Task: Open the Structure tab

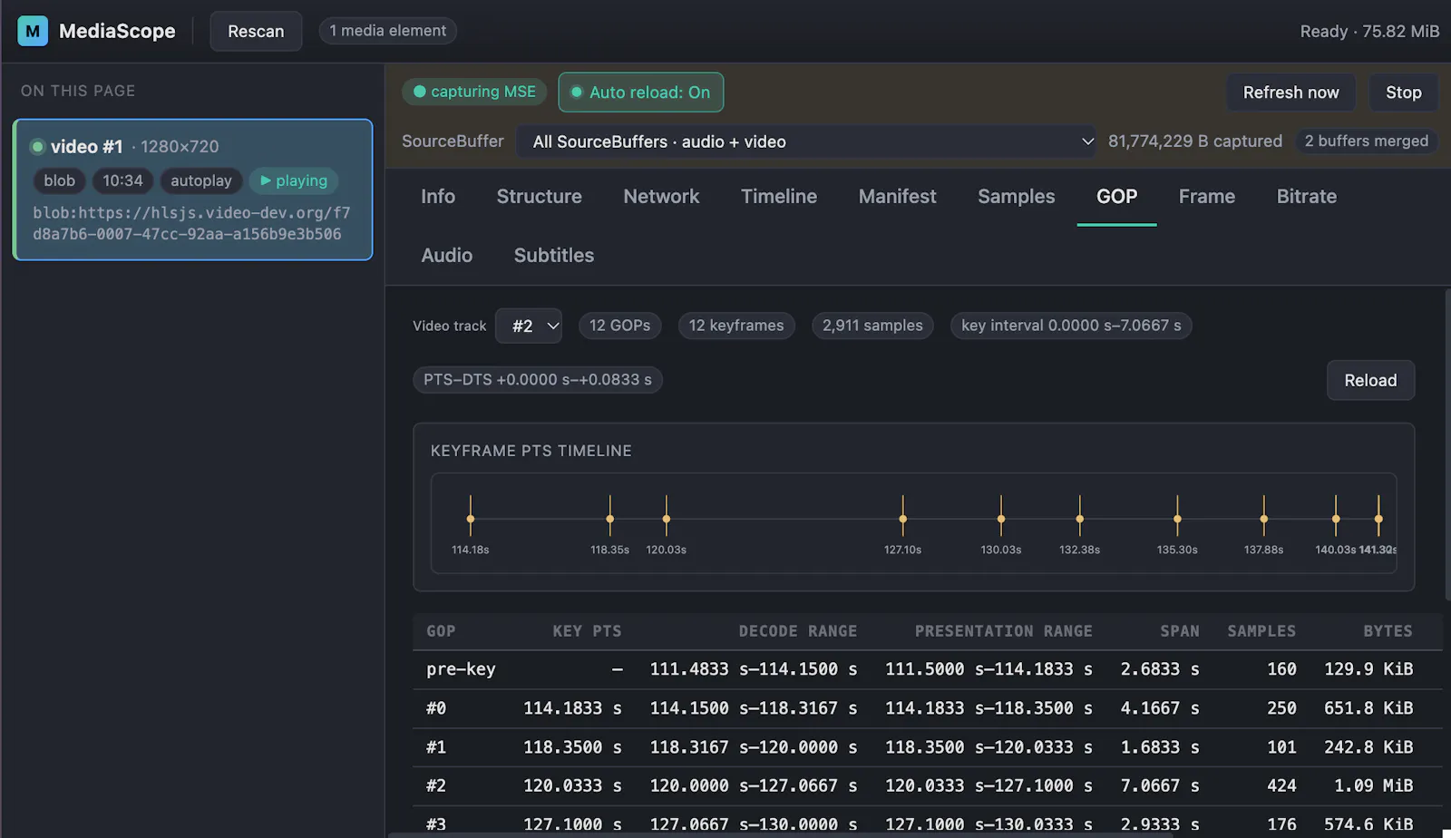Action: 540,197
